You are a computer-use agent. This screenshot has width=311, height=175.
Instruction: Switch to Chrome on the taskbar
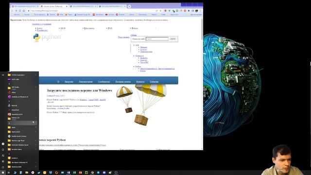[92, 173]
